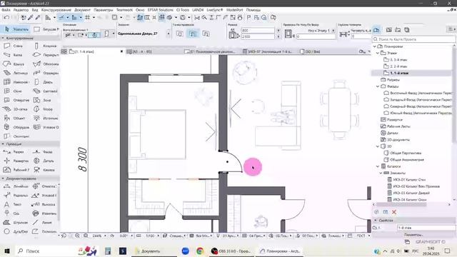Collapse the Этажи tree node
This screenshot has width=457, height=257.
pos(378,53)
